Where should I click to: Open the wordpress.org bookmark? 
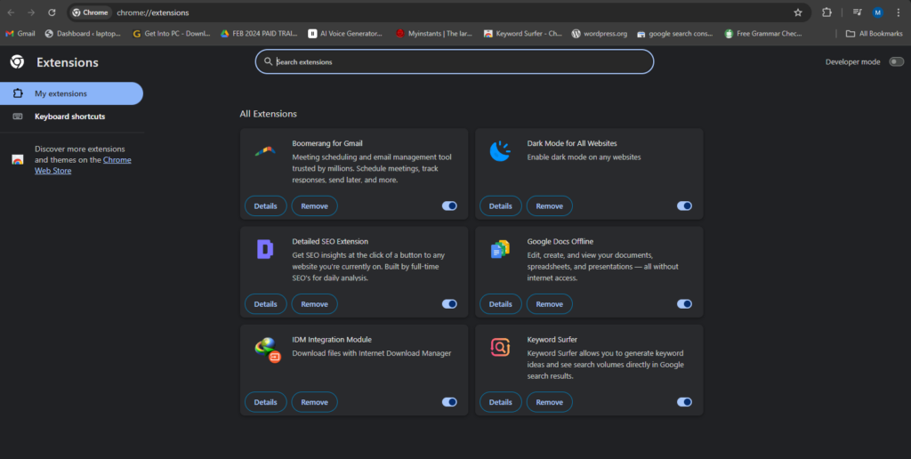pyautogui.click(x=599, y=34)
